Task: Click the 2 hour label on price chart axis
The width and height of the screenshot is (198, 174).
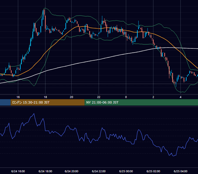Action: coord(153,97)
